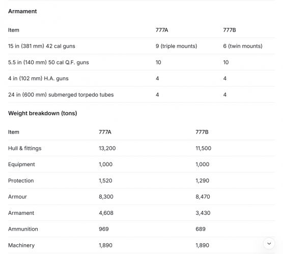Click the 13,200 hull weight value
Image resolution: width=283 pixels, height=254 pixels.
tap(107, 148)
